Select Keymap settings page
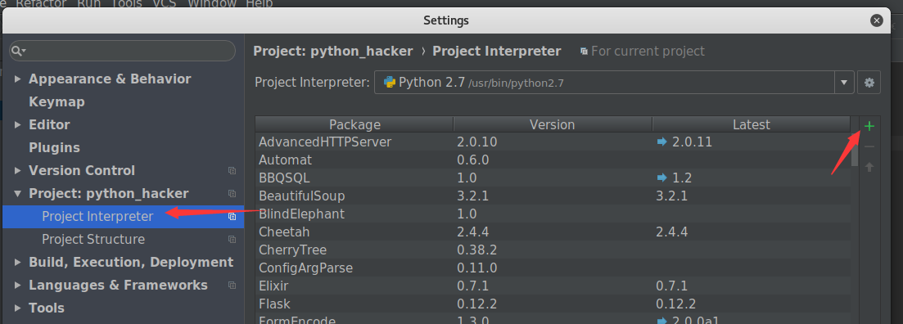Screen dimensions: 903x324 click(x=56, y=101)
